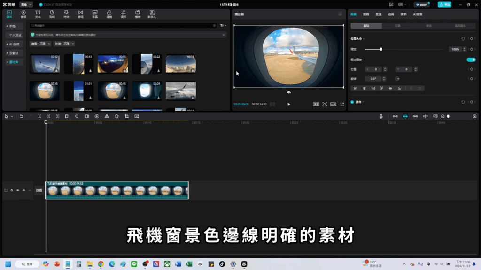Split clip at playhead
The image size is (481, 270).
(39, 116)
